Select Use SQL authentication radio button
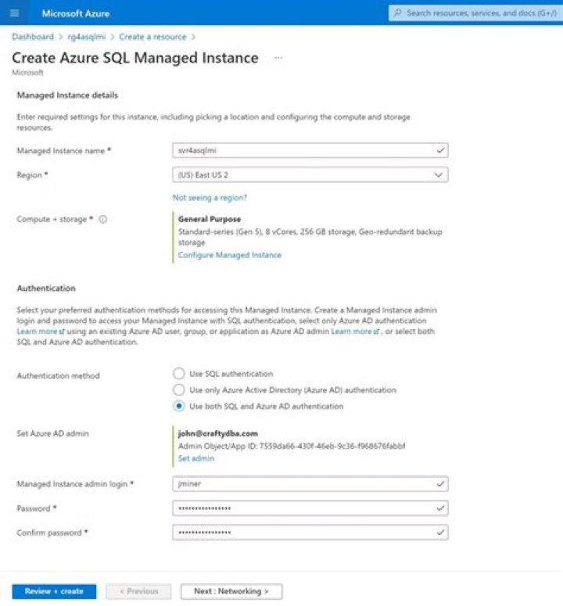 pos(179,374)
